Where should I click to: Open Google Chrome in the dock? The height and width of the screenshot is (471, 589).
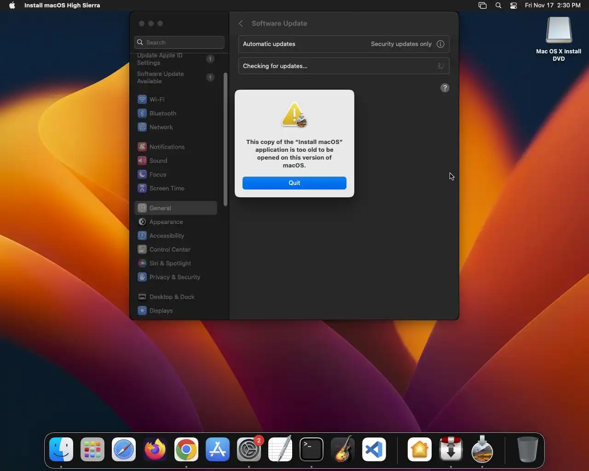[x=186, y=449]
